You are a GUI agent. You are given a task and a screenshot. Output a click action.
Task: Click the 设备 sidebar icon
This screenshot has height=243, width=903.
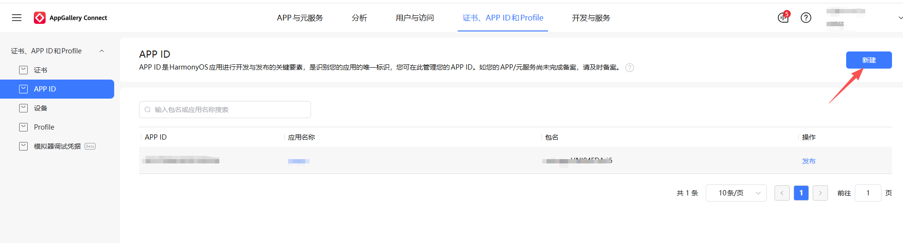(23, 108)
